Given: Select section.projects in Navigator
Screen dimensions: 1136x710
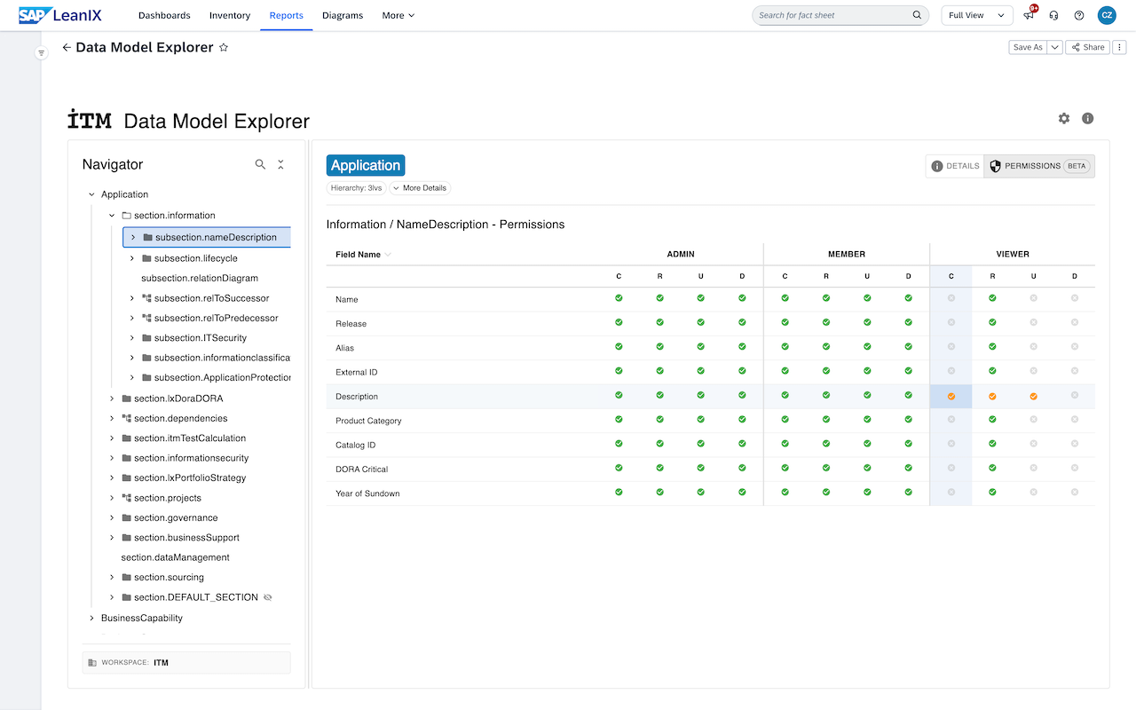Looking at the screenshot, I should click(168, 498).
